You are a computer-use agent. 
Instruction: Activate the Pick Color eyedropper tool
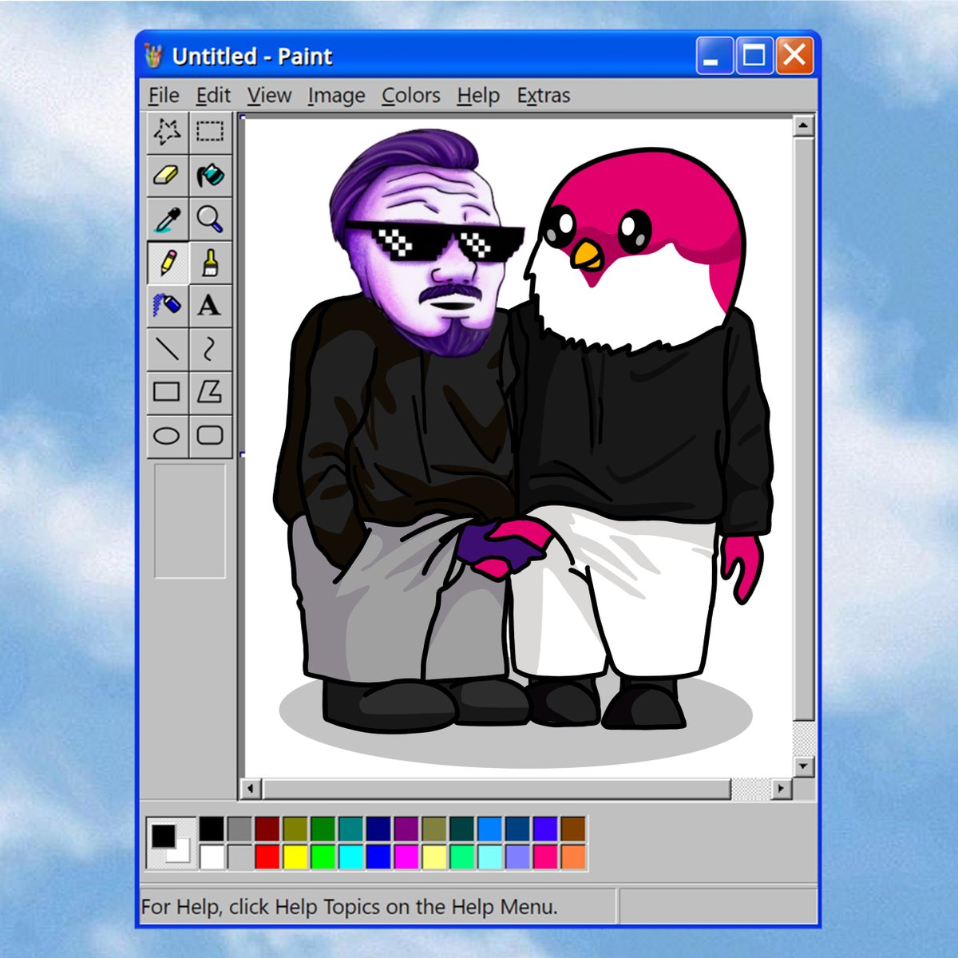167,218
